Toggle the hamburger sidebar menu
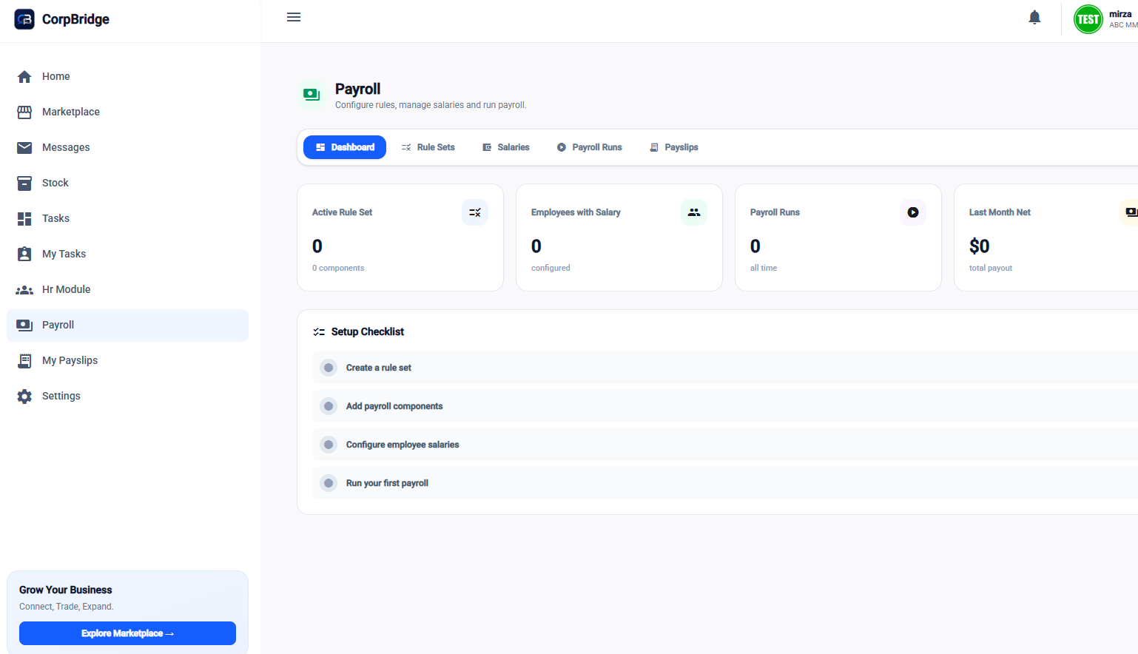 coord(294,17)
